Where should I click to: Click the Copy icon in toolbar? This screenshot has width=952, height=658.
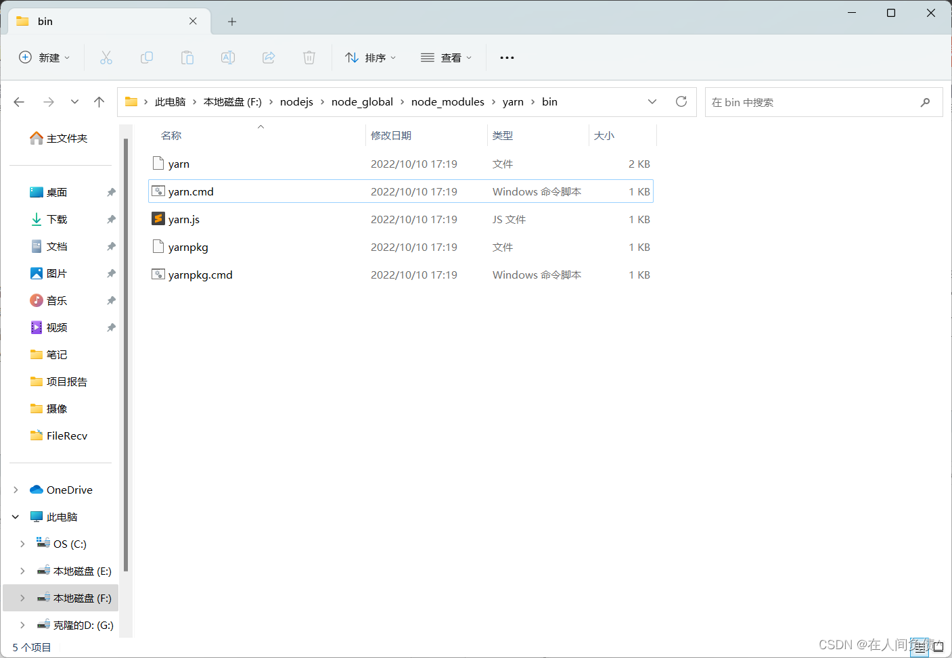147,57
